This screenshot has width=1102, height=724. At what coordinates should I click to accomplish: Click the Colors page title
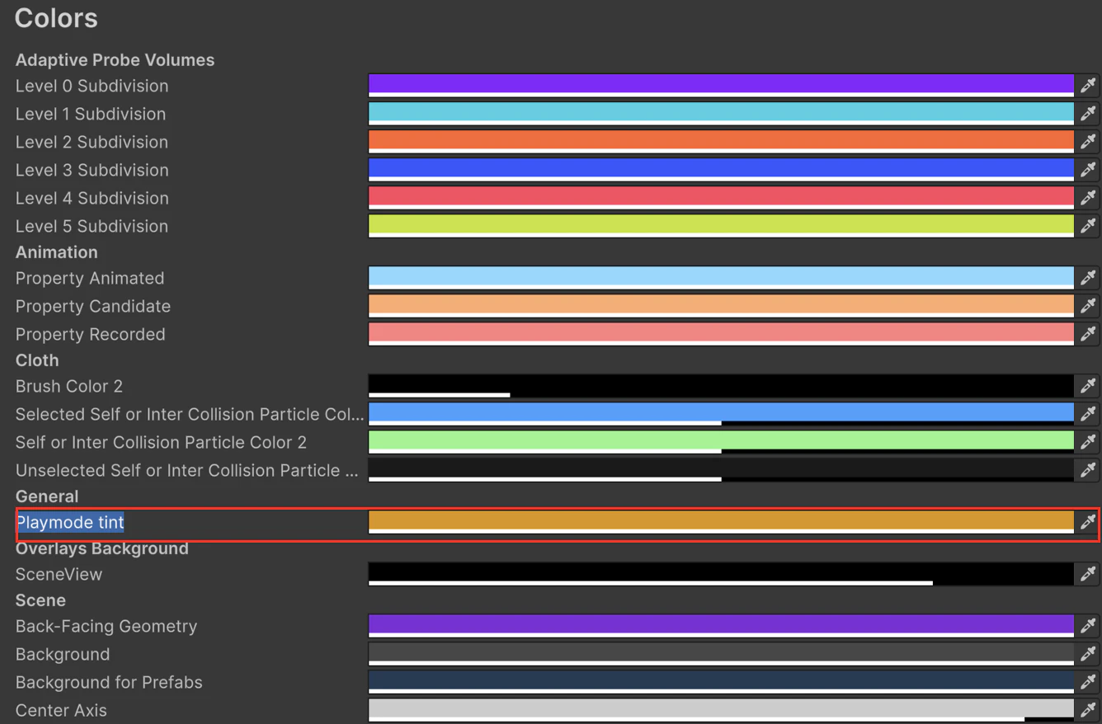56,17
